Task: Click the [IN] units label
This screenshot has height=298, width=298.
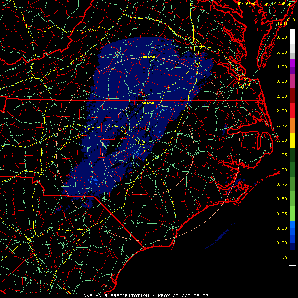Action: click(283, 23)
